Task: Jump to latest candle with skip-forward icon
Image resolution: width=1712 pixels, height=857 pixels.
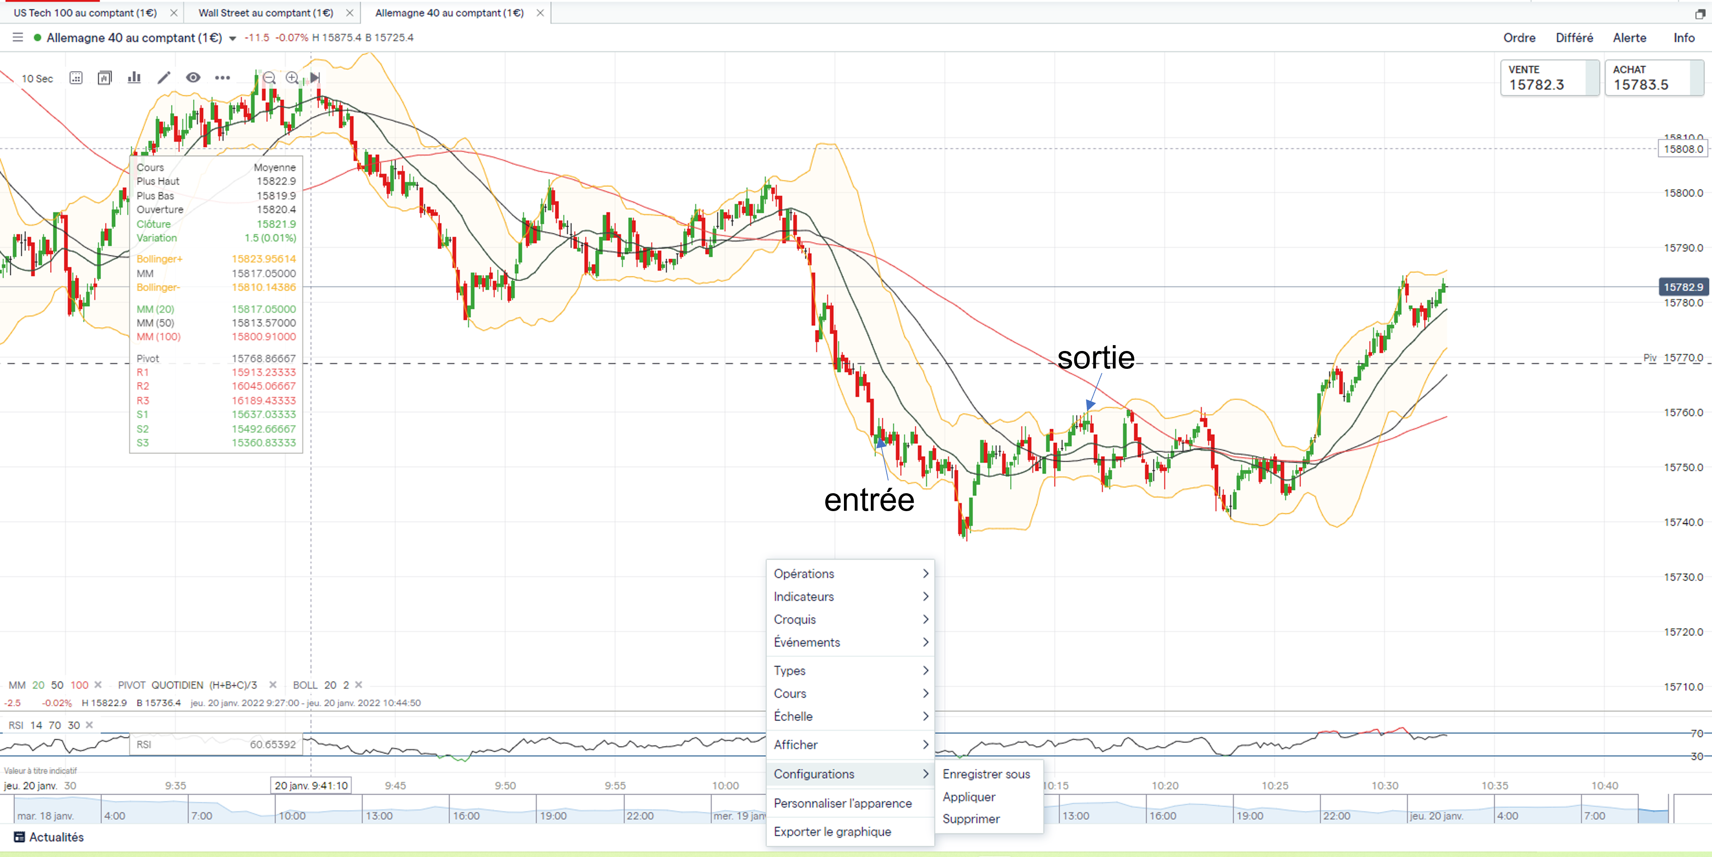Action: (x=315, y=79)
